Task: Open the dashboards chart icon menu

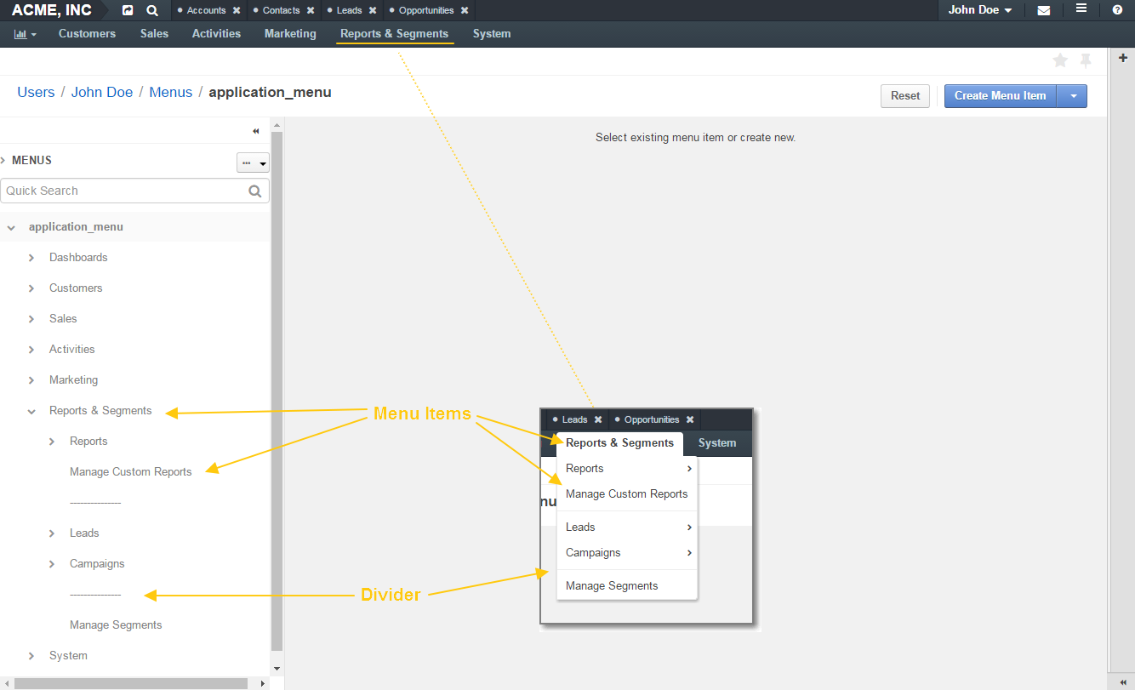Action: coord(26,34)
